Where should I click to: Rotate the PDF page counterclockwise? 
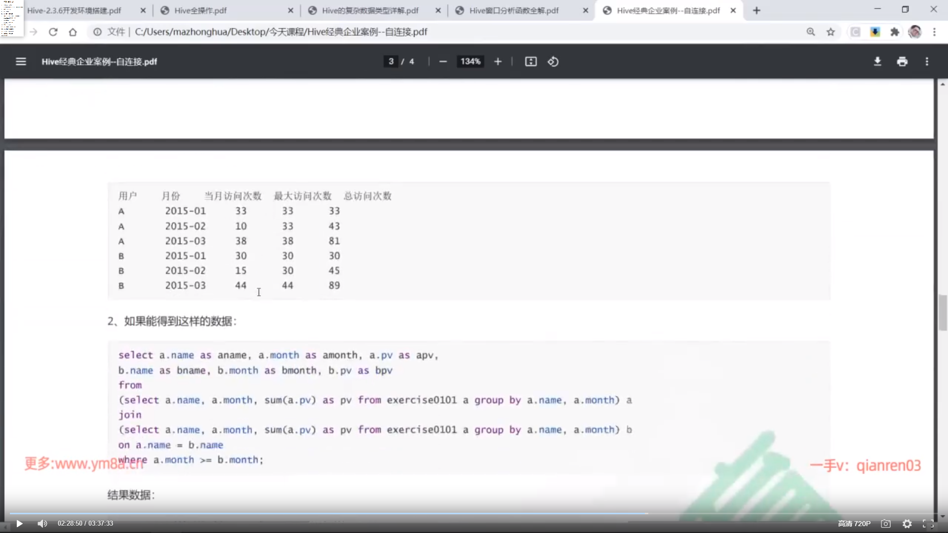pos(553,62)
